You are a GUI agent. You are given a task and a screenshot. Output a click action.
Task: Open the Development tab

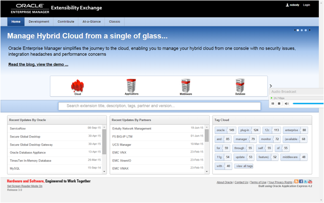tap(39, 22)
